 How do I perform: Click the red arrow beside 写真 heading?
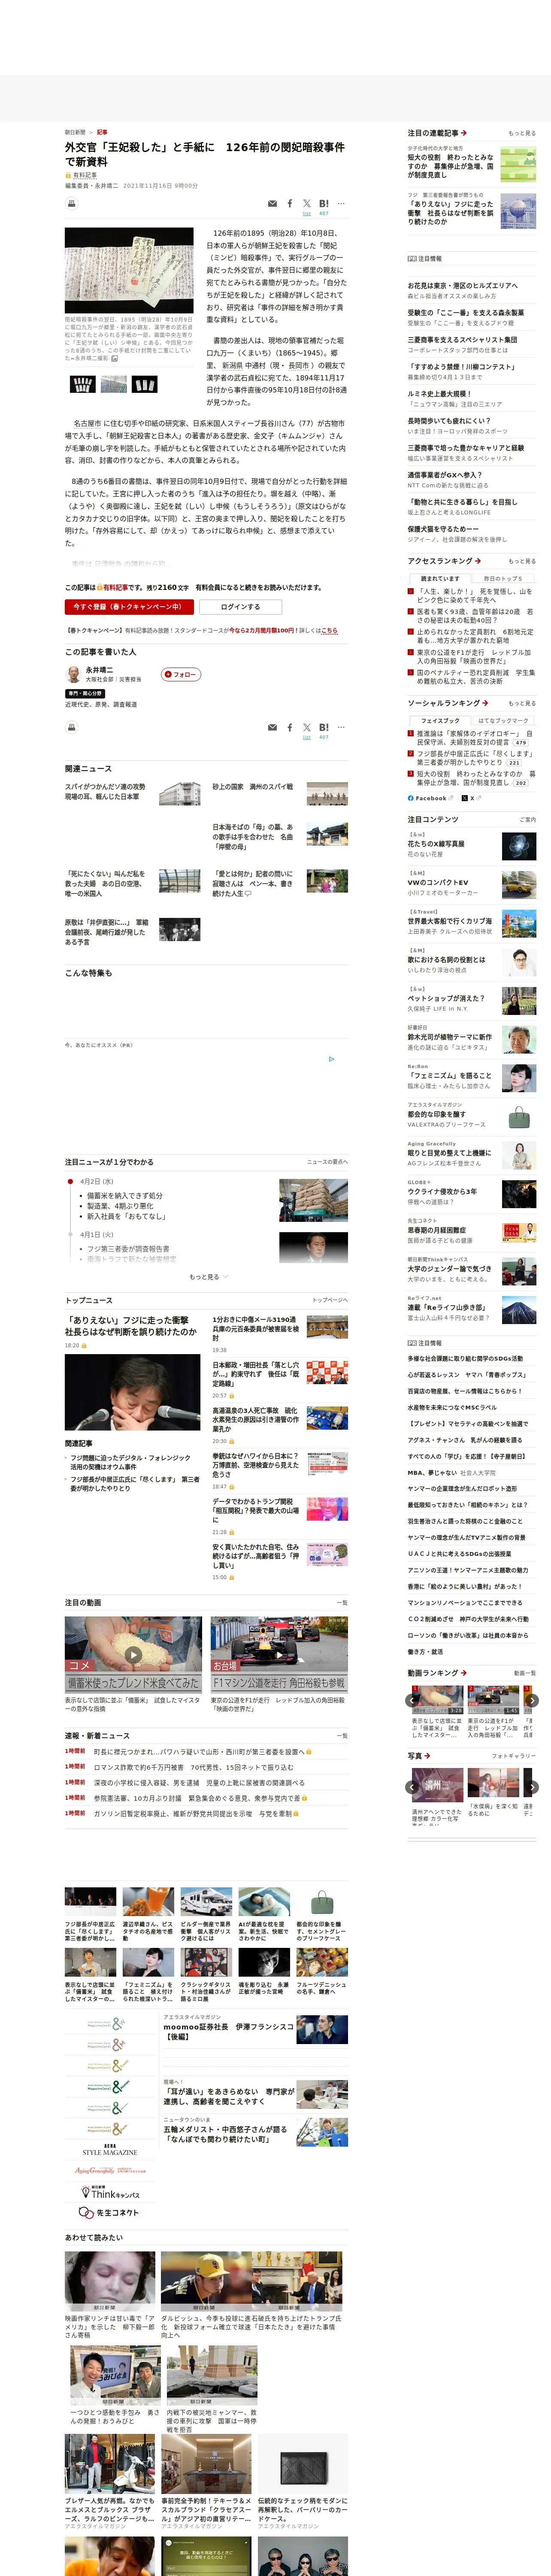pyautogui.click(x=427, y=1756)
